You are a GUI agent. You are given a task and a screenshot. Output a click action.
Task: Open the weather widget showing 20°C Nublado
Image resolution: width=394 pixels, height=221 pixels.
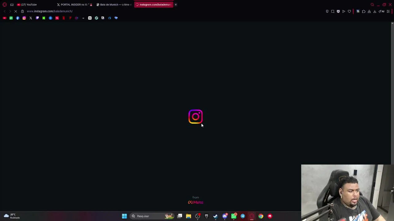12,216
